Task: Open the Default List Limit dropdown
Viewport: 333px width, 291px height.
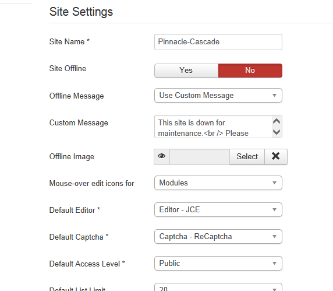Action: [218, 287]
